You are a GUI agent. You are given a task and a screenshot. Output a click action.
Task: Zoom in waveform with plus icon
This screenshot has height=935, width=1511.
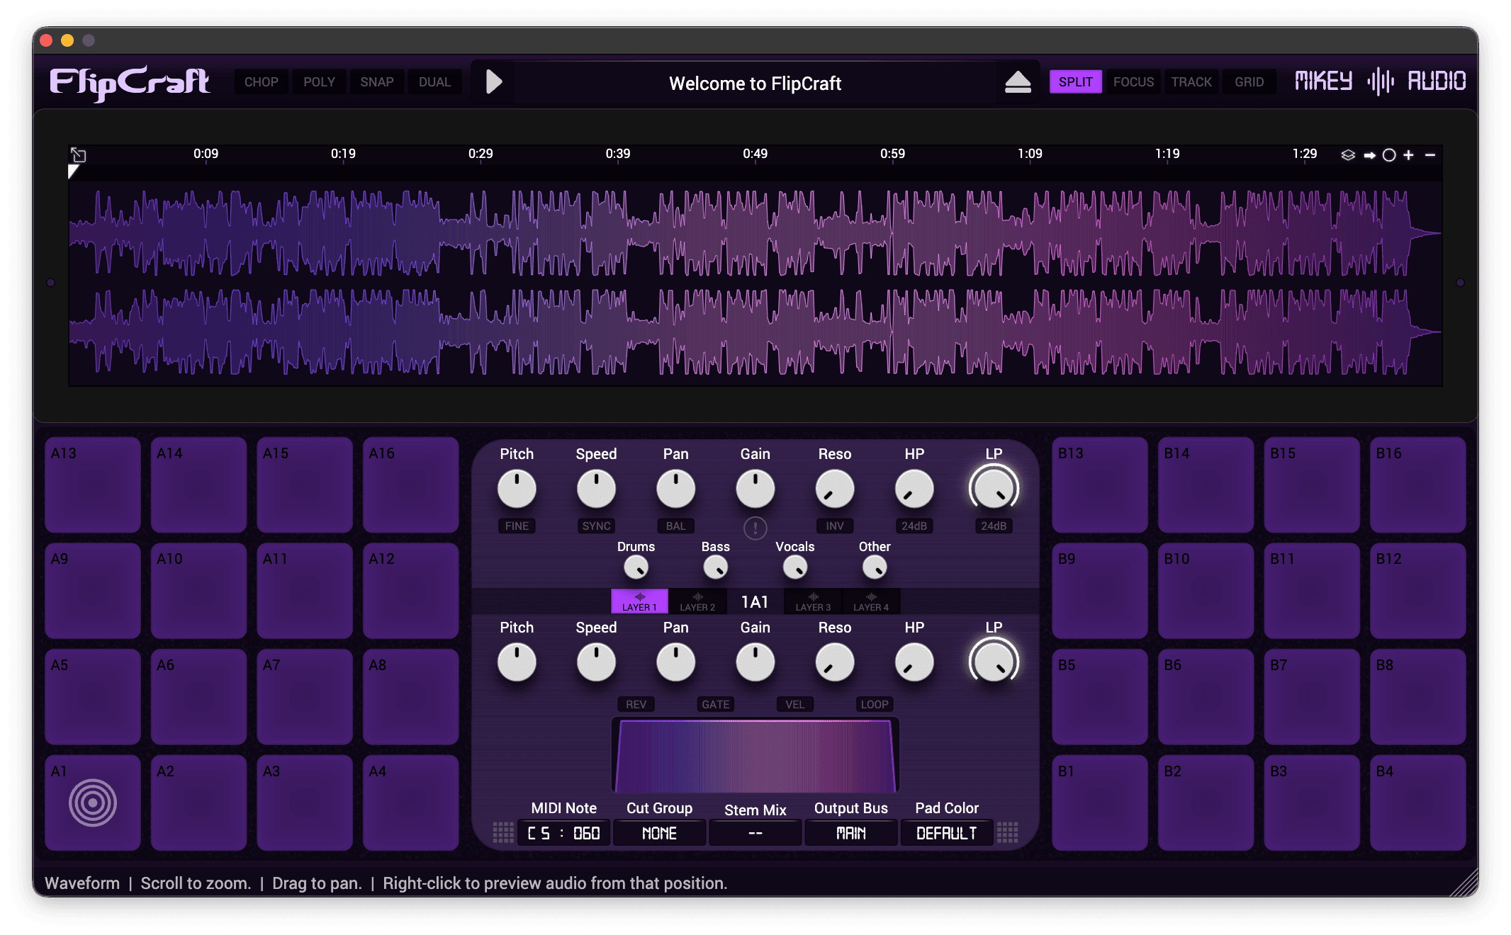coord(1409,155)
